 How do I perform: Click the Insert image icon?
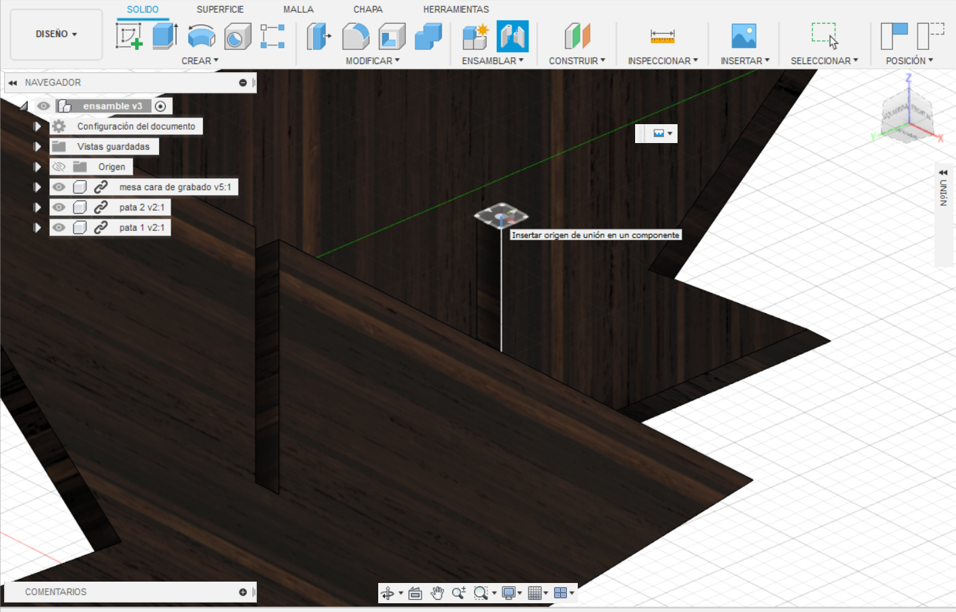744,36
